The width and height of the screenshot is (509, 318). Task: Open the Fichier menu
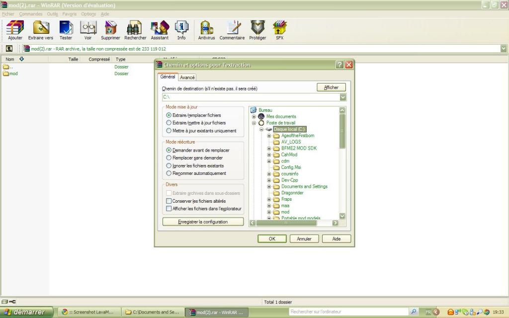point(8,14)
